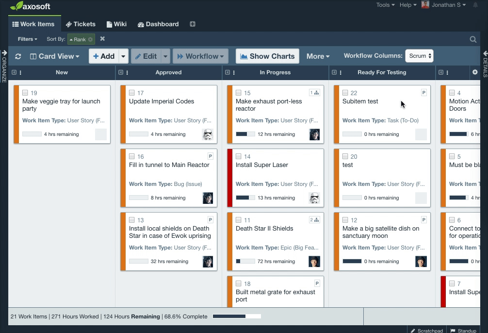Image resolution: width=488 pixels, height=333 pixels.
Task: Select checkbox on card 22
Action: tap(345, 93)
